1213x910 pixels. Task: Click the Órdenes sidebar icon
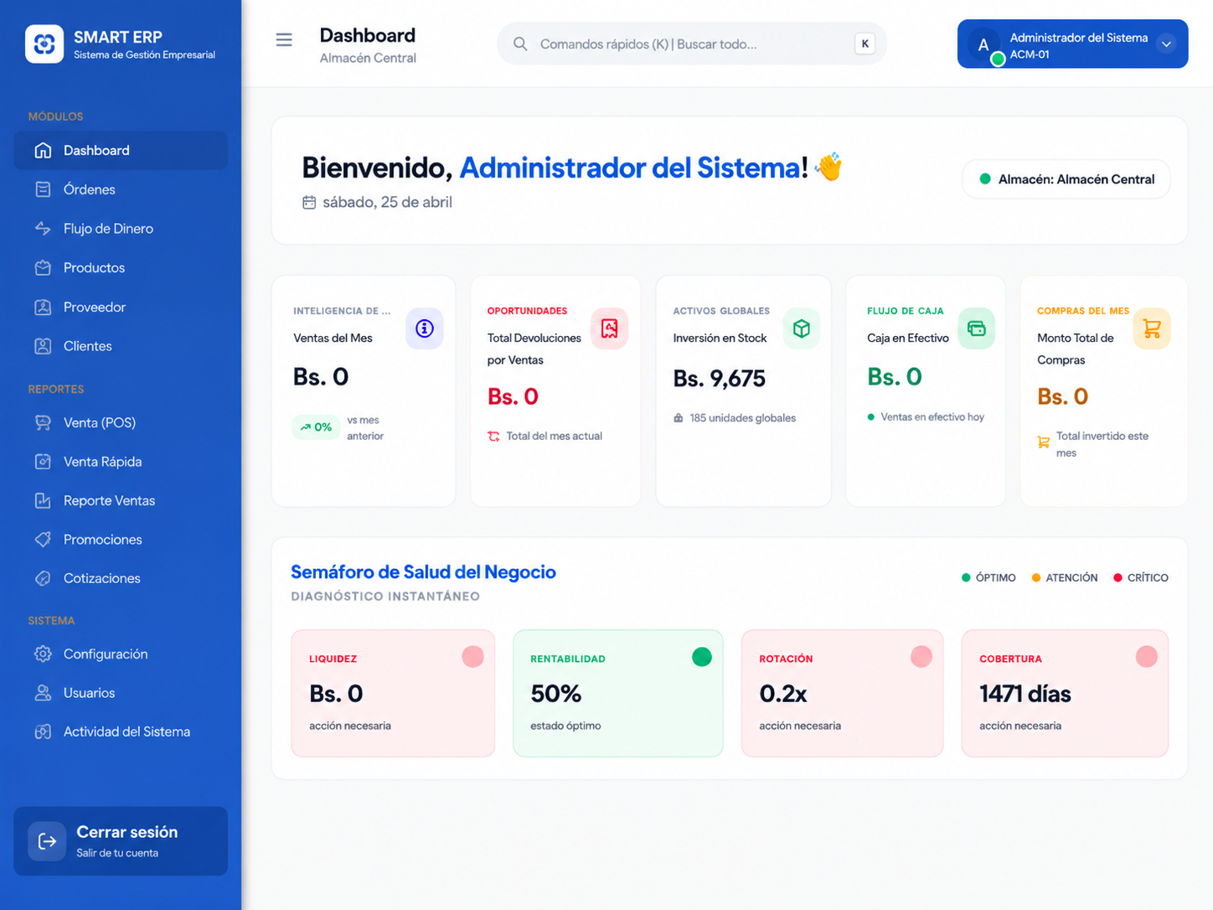tap(43, 189)
